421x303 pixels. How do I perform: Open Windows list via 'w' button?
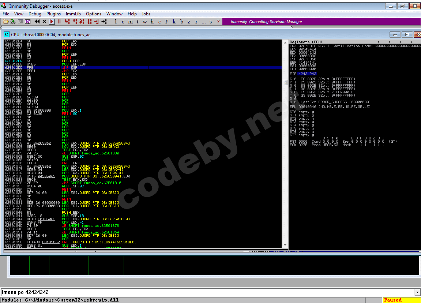(145, 22)
